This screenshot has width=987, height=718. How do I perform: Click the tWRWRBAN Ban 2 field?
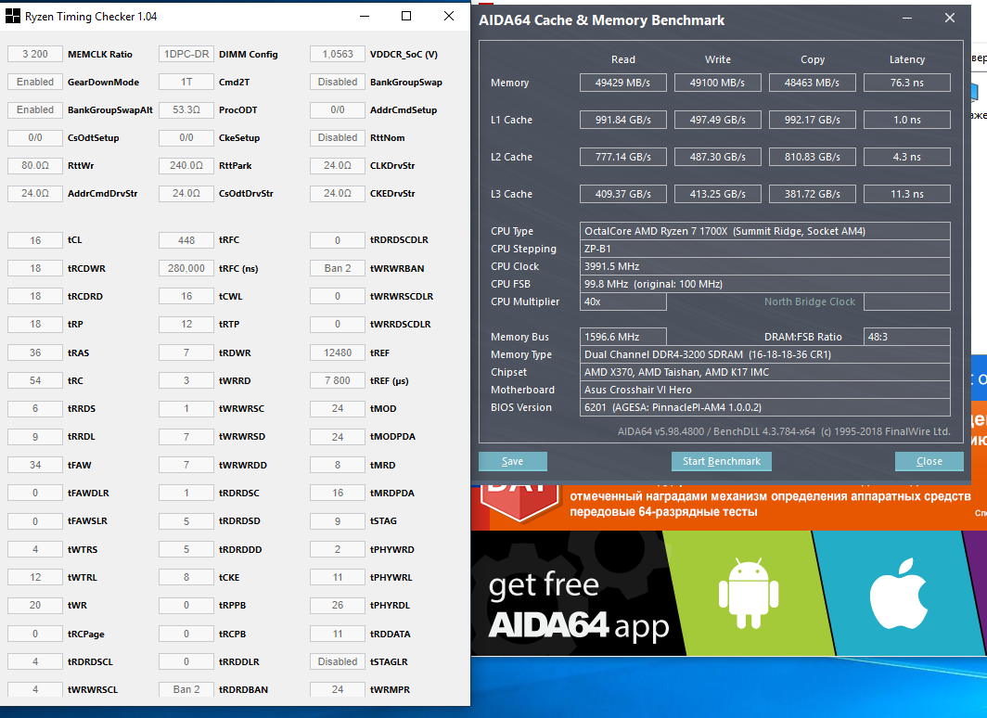click(338, 268)
